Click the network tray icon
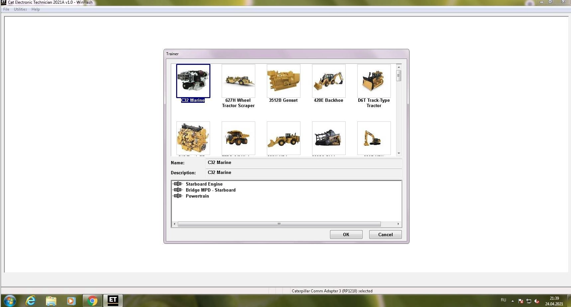Viewport: 571px width, 307px height. (x=529, y=301)
